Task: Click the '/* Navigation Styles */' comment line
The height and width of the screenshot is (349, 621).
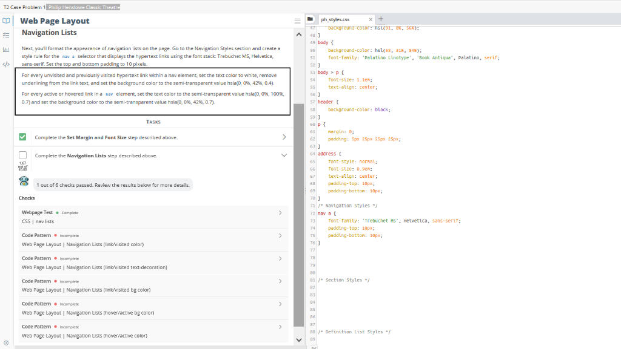Action: (x=347, y=206)
